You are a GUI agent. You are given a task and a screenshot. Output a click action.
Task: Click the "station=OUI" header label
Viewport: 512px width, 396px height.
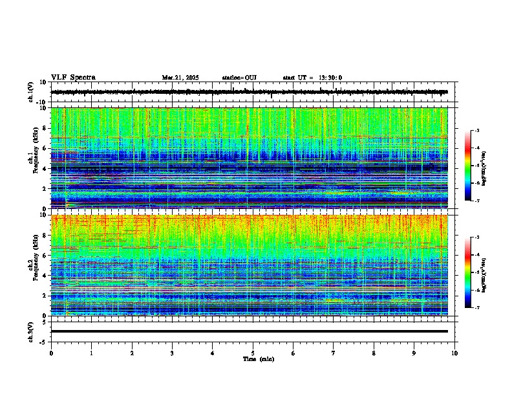(239, 78)
